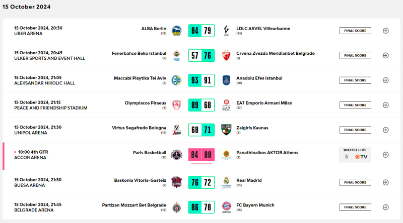Click Final Score for Baskonia vs Real Madrid

click(x=355, y=182)
